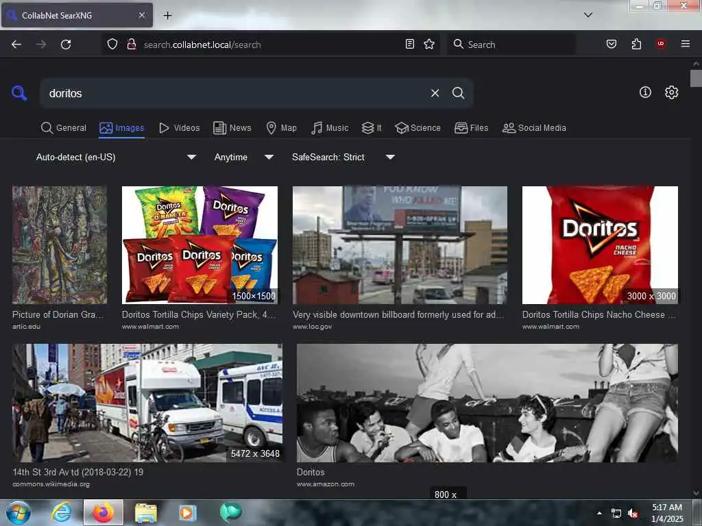Click the muted volume tray icon
Viewport: 702px width, 526px height.
[x=632, y=514]
